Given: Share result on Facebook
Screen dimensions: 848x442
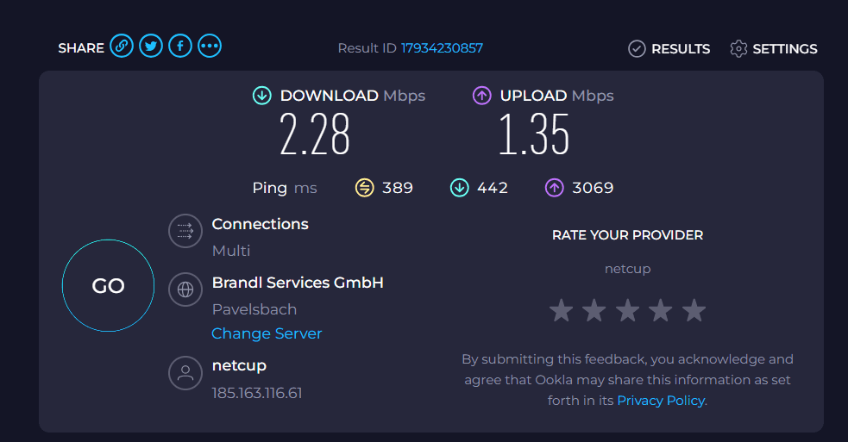Looking at the screenshot, I should pyautogui.click(x=180, y=46).
